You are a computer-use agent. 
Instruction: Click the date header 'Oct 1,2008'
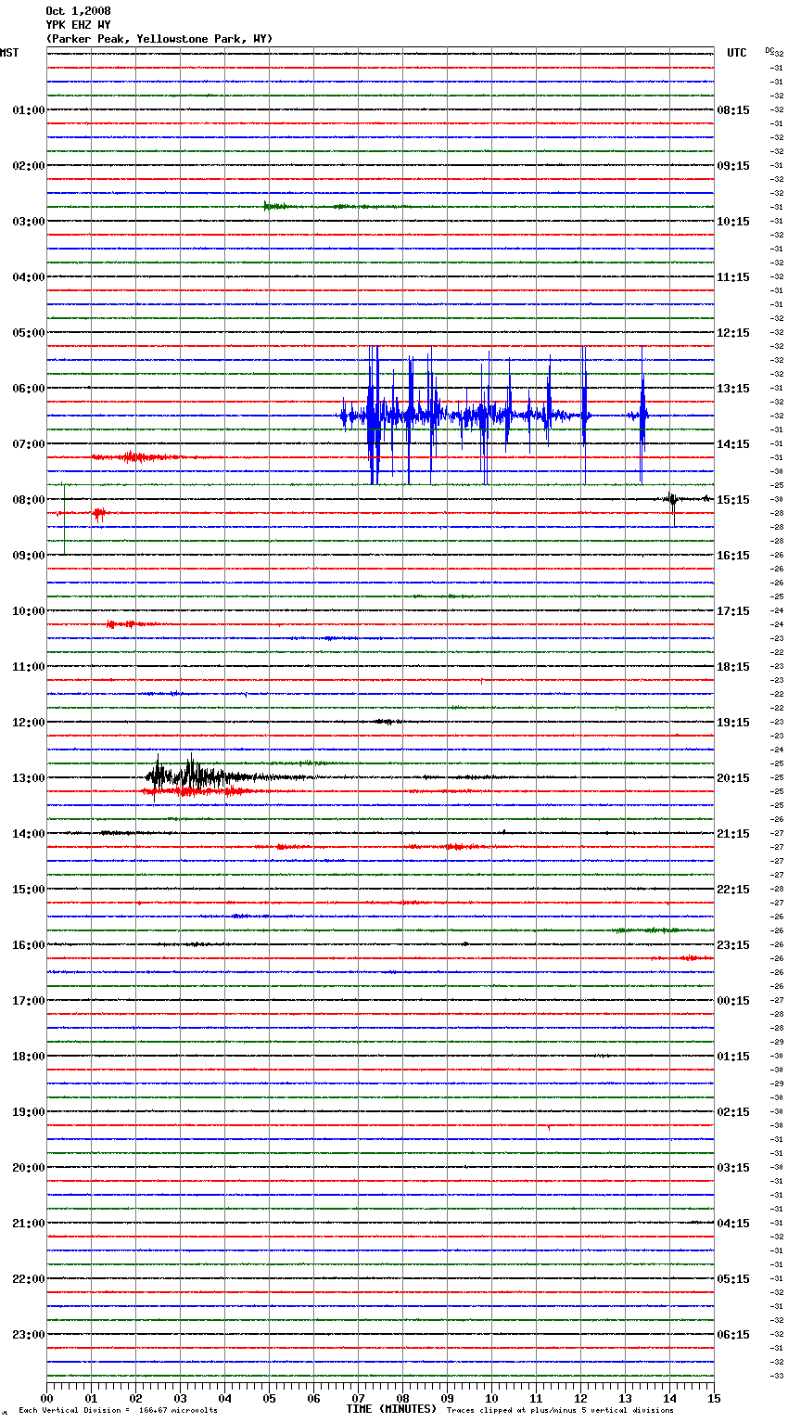pyautogui.click(x=78, y=11)
